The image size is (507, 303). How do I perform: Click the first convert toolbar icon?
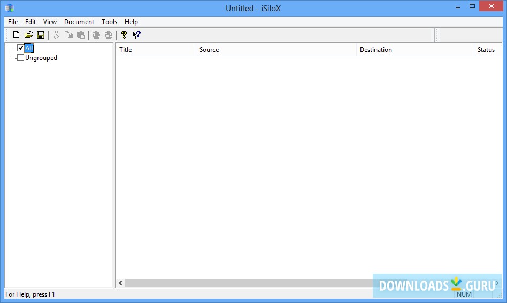click(x=96, y=35)
